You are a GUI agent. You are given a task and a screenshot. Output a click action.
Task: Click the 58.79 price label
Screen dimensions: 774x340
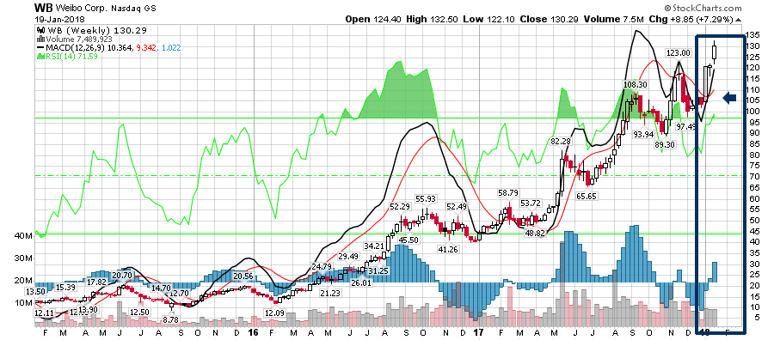[508, 192]
